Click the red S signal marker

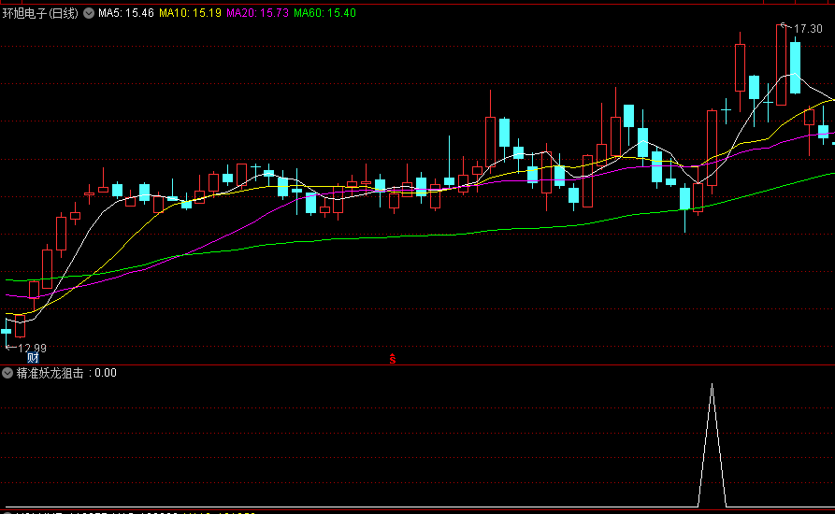coord(393,359)
